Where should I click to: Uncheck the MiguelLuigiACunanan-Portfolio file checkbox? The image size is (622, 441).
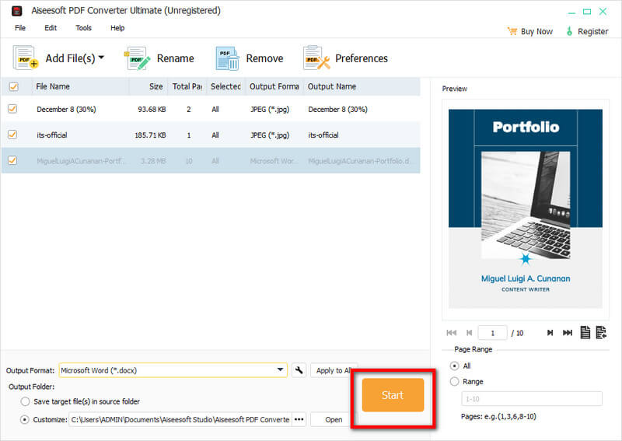12,160
